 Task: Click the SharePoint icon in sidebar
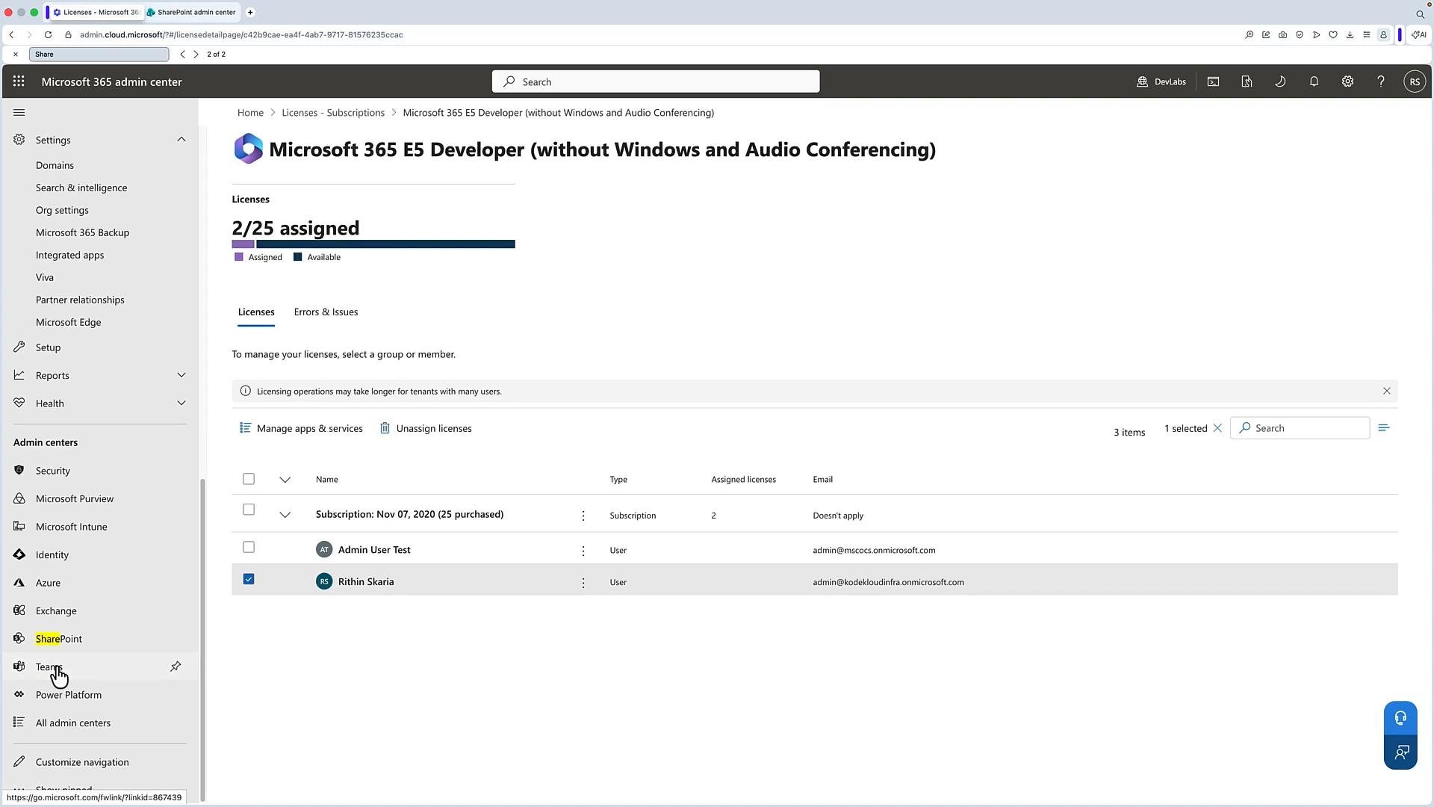[19, 639]
